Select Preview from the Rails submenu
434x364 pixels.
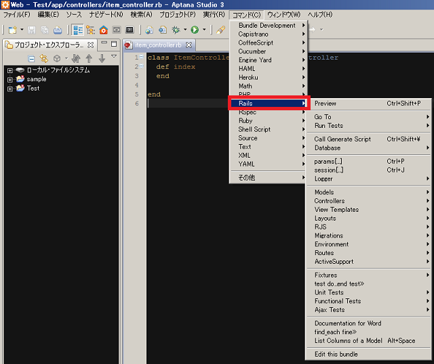[x=325, y=104]
